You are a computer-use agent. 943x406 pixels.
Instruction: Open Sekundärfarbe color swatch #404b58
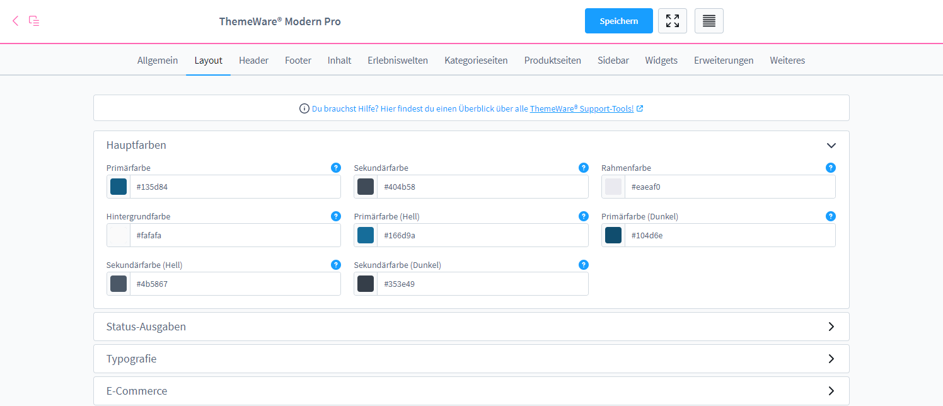[366, 187]
